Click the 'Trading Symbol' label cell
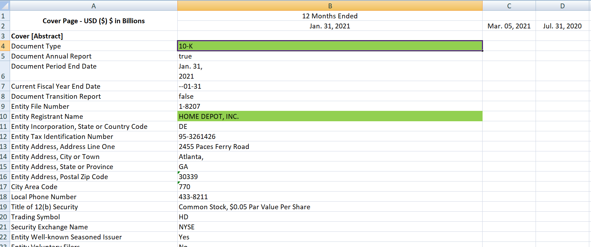 click(94, 217)
